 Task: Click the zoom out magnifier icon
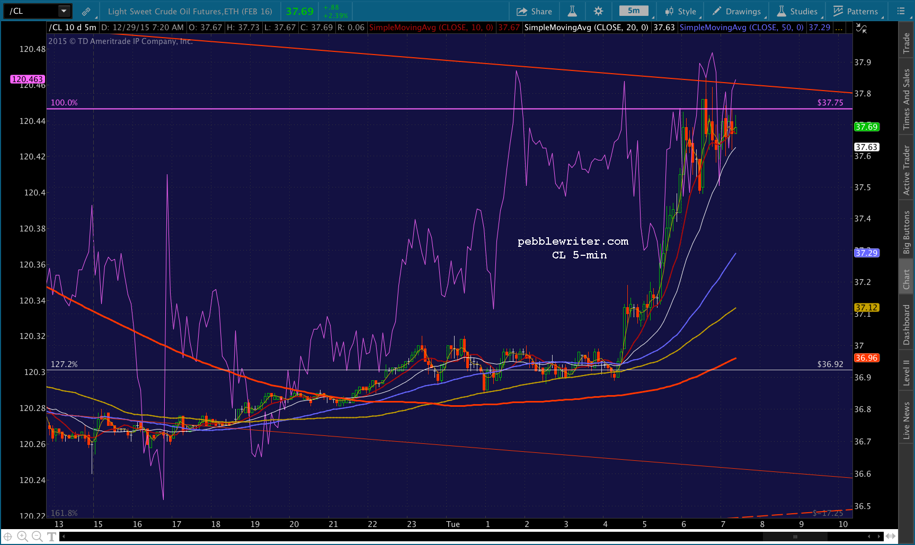pos(37,537)
